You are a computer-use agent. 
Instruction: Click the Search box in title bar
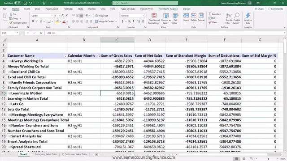coord(145,3)
